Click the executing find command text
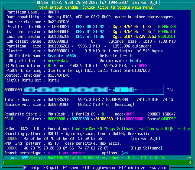The width and height of the screenshot is (195, 170). click(x=131, y=129)
